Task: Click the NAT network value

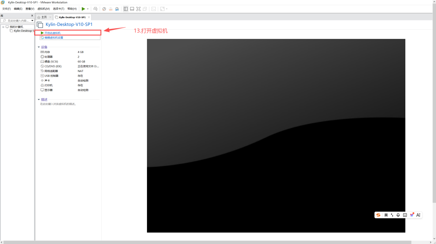Action: pos(80,71)
